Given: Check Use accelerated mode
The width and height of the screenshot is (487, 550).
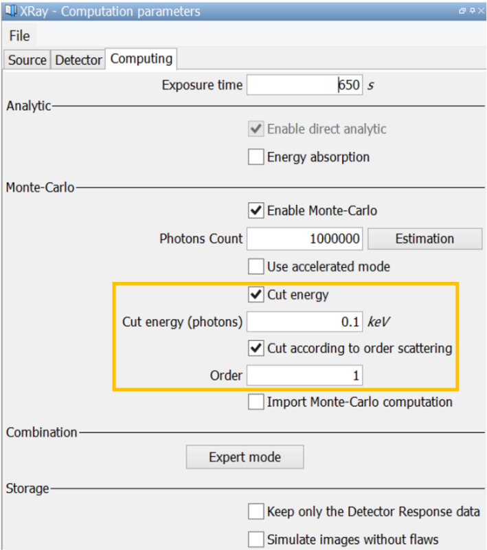Looking at the screenshot, I should [x=256, y=266].
